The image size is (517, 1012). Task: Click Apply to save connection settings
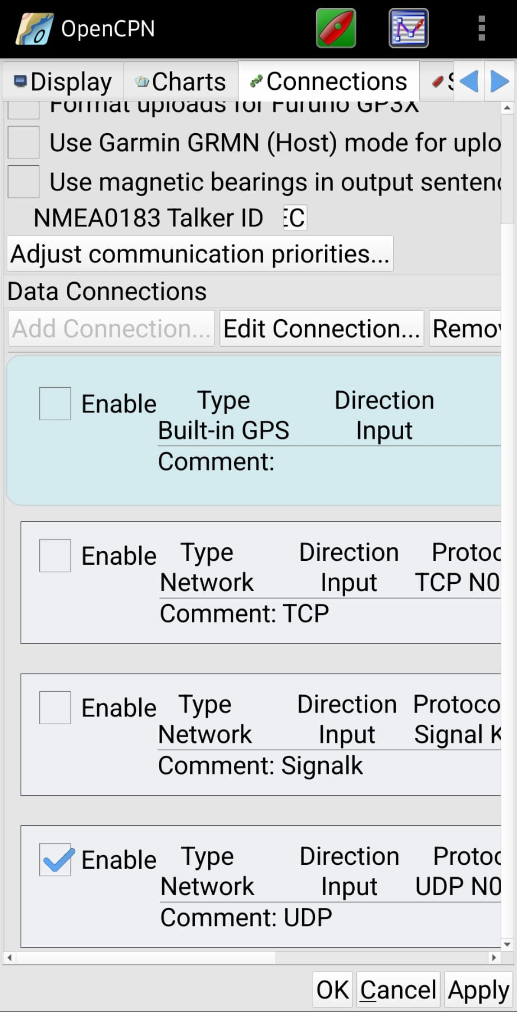pos(478,989)
